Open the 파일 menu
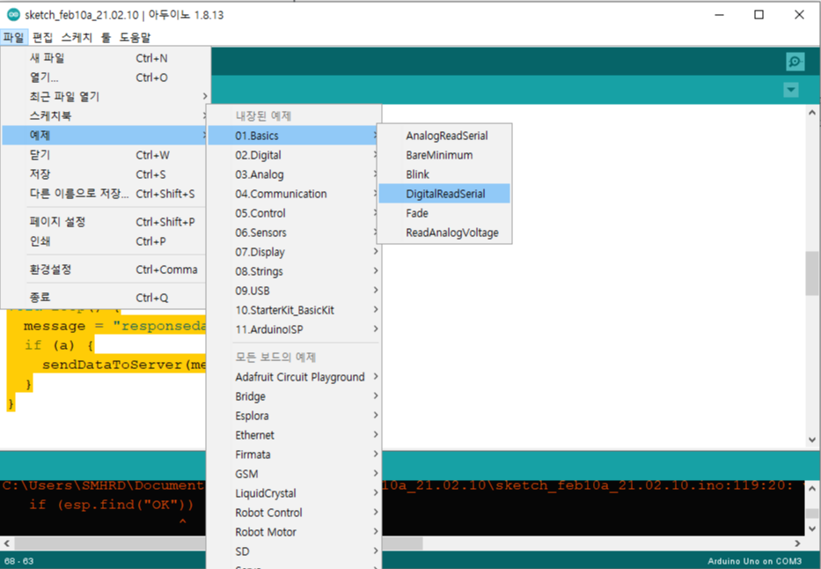 click(13, 37)
